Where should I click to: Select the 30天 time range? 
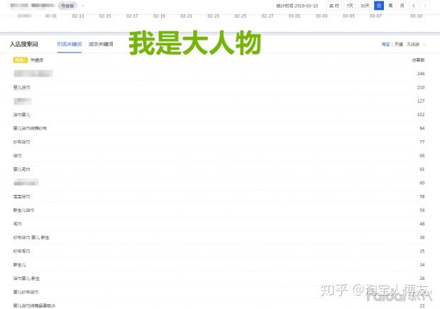point(365,6)
